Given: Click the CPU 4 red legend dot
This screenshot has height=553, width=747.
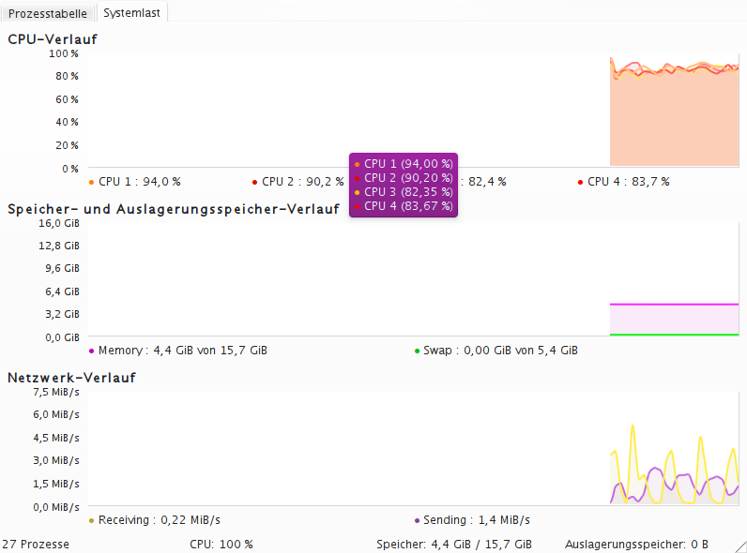Looking at the screenshot, I should (580, 182).
